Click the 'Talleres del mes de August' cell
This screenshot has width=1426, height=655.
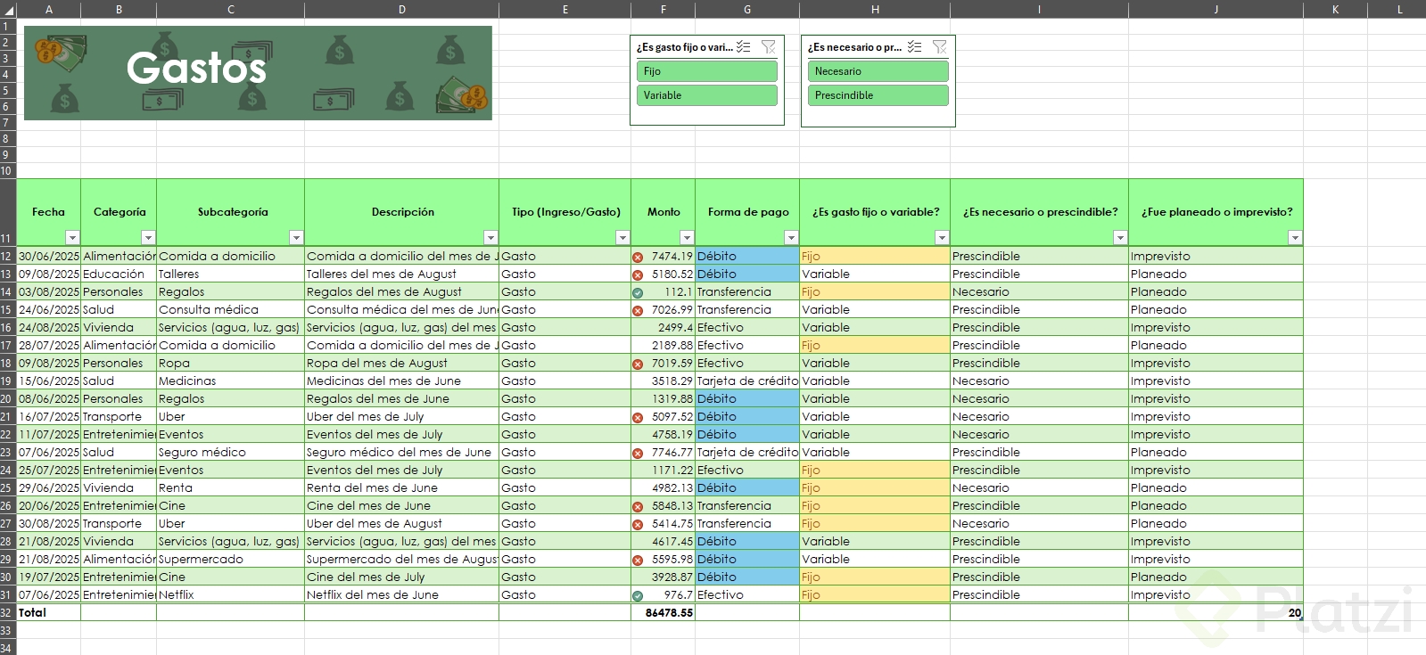coord(401,274)
